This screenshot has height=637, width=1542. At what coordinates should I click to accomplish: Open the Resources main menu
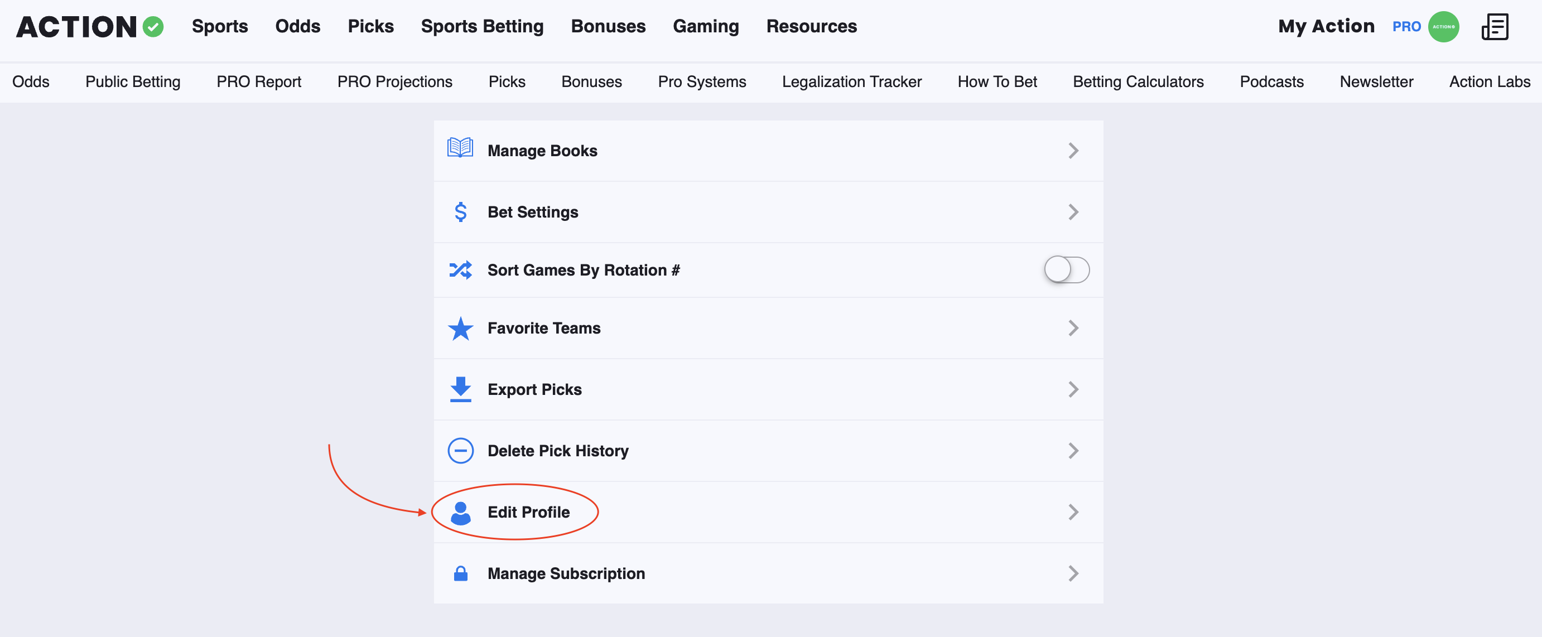point(811,26)
